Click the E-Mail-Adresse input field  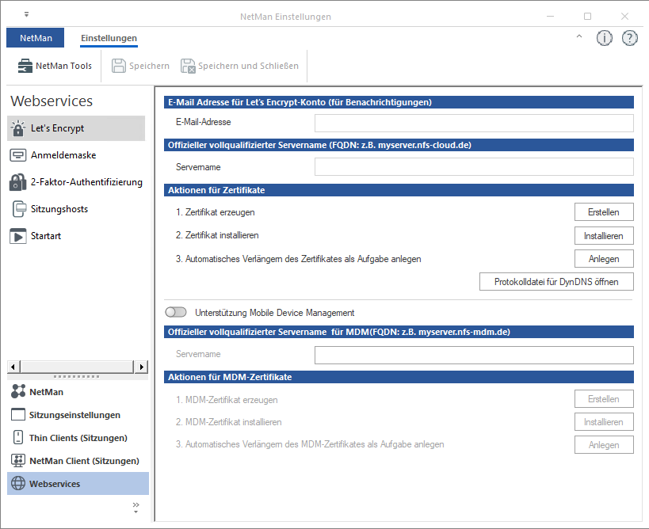coord(474,123)
